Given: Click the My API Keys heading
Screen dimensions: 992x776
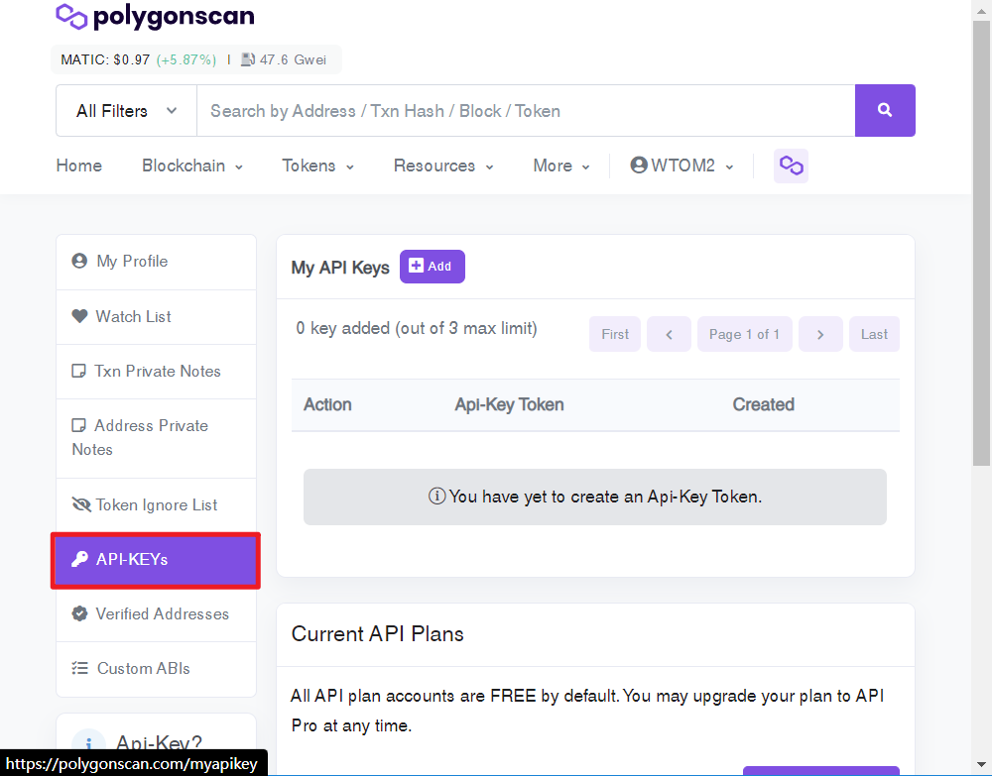Looking at the screenshot, I should [x=340, y=268].
